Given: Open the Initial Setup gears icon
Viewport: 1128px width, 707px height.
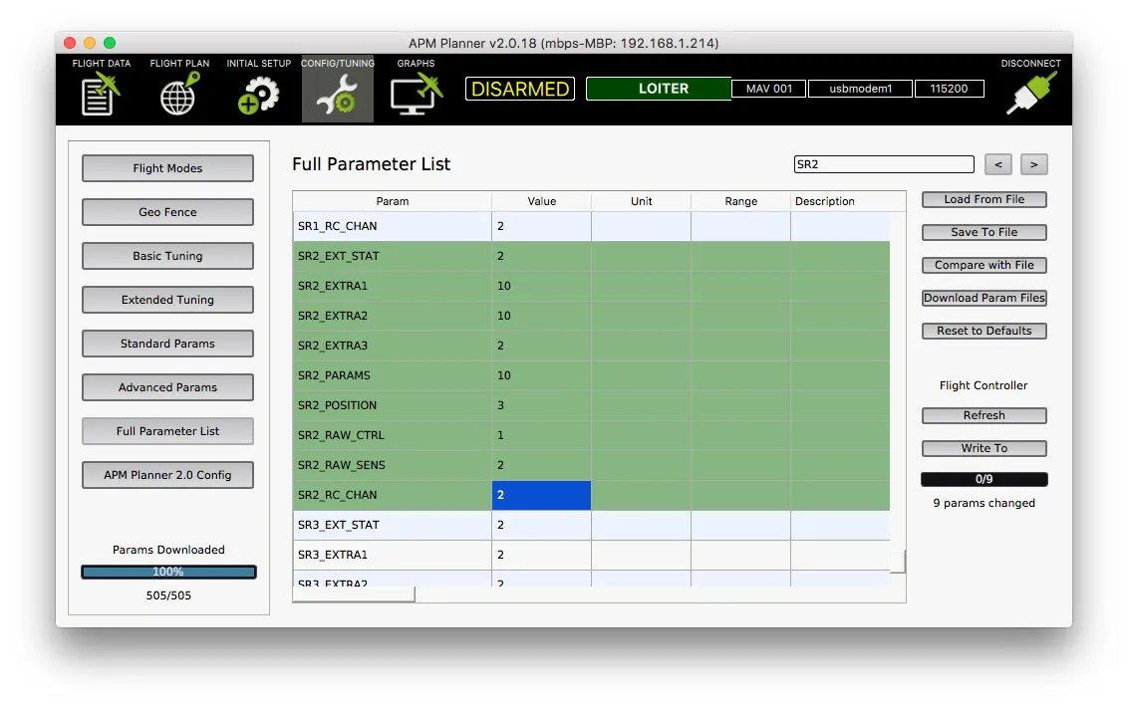Looking at the screenshot, I should tap(258, 95).
